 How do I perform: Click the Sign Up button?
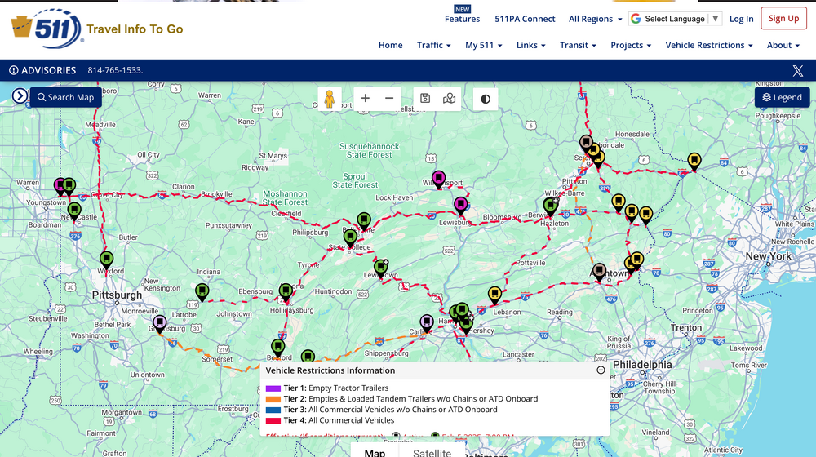[783, 18]
